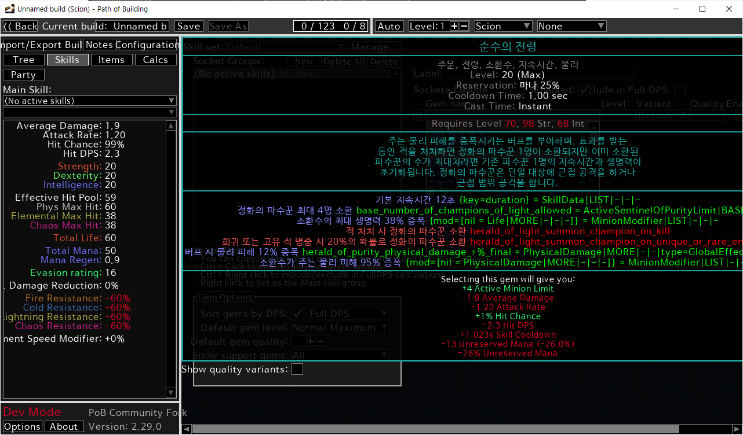Click the Path of Building title bar icon
The height and width of the screenshot is (435, 743).
pos(9,9)
